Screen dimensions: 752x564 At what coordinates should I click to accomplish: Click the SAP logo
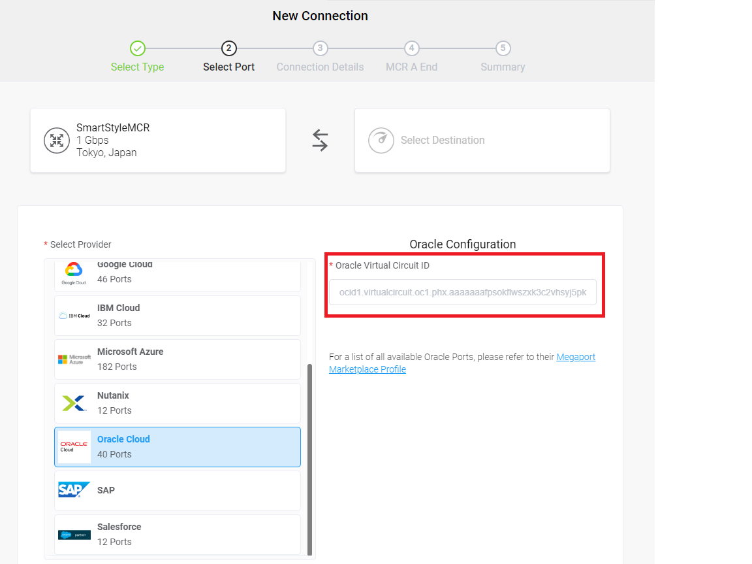click(74, 490)
